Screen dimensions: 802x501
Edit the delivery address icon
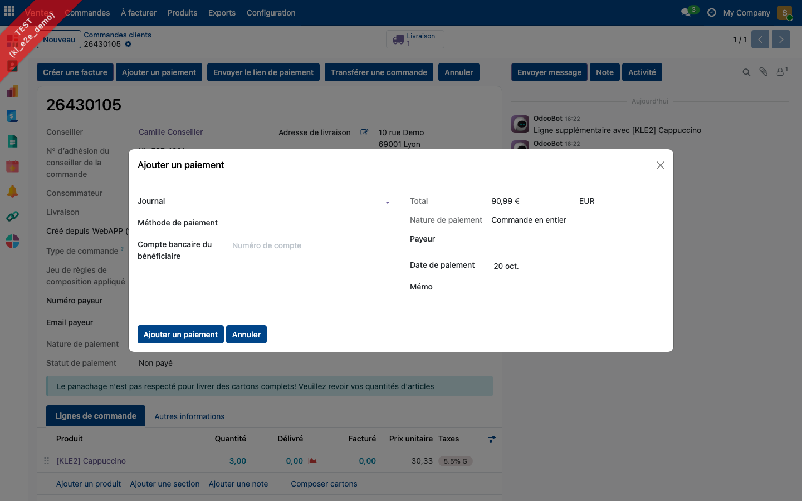364,132
